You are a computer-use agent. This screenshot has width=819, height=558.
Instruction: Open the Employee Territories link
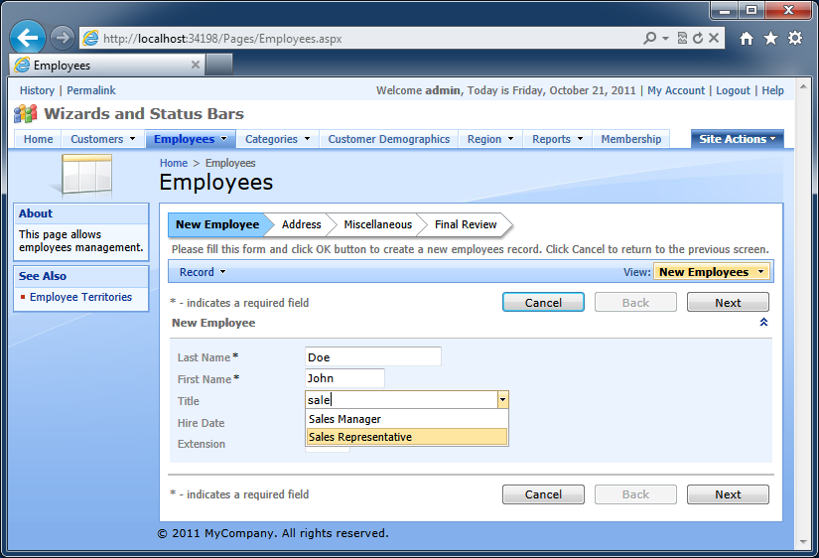pos(81,297)
